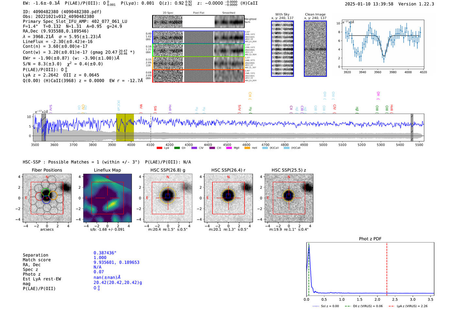Image resolution: width=457 pixels, height=311 pixels.
Task: Click the magenta MgII legend swatch
Action: coord(229,148)
